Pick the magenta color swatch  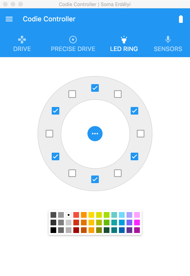tap(137, 222)
